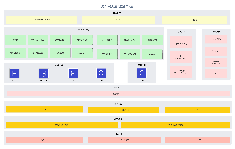Select the rightmost yellow operating system block
The image size is (235, 149).
197,110
